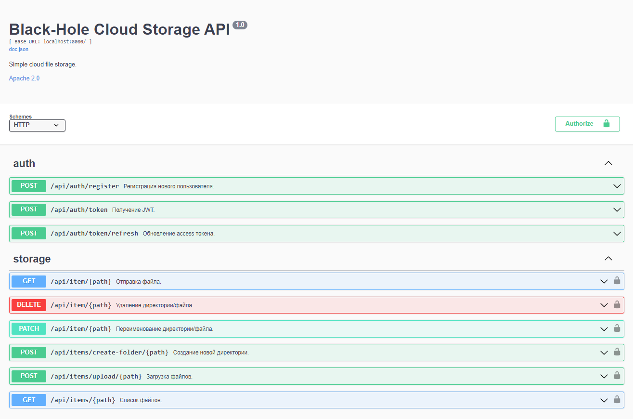Click lock icon on create-folder endpoint
This screenshot has height=419, width=633.
[617, 352]
